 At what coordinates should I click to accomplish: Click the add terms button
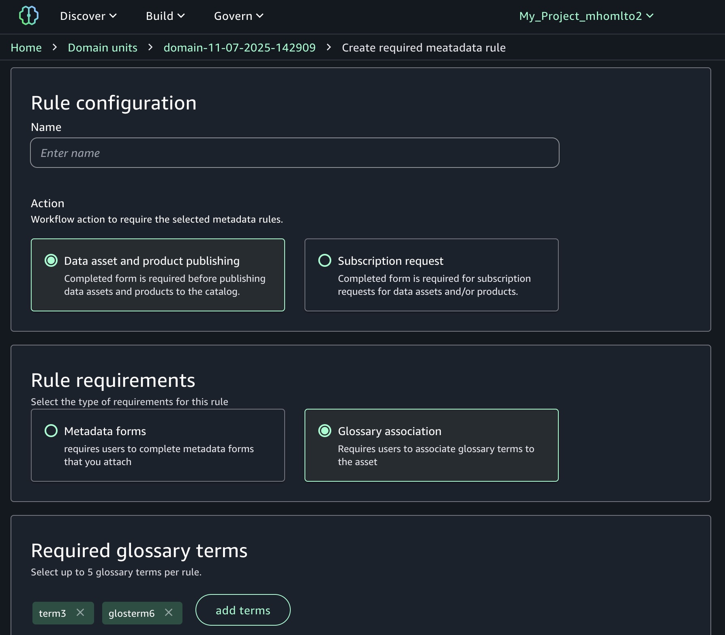(243, 610)
